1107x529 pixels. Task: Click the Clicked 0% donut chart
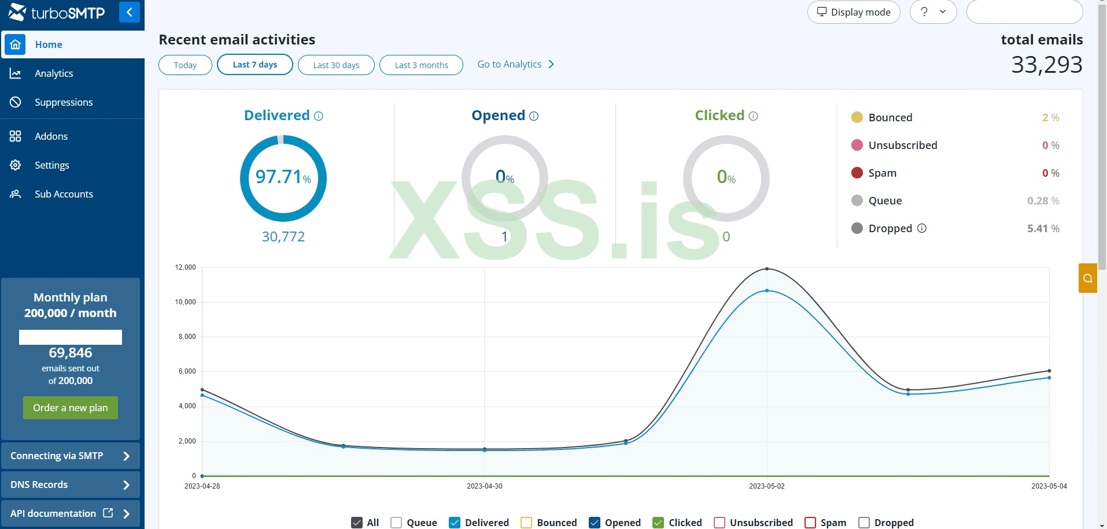(726, 178)
